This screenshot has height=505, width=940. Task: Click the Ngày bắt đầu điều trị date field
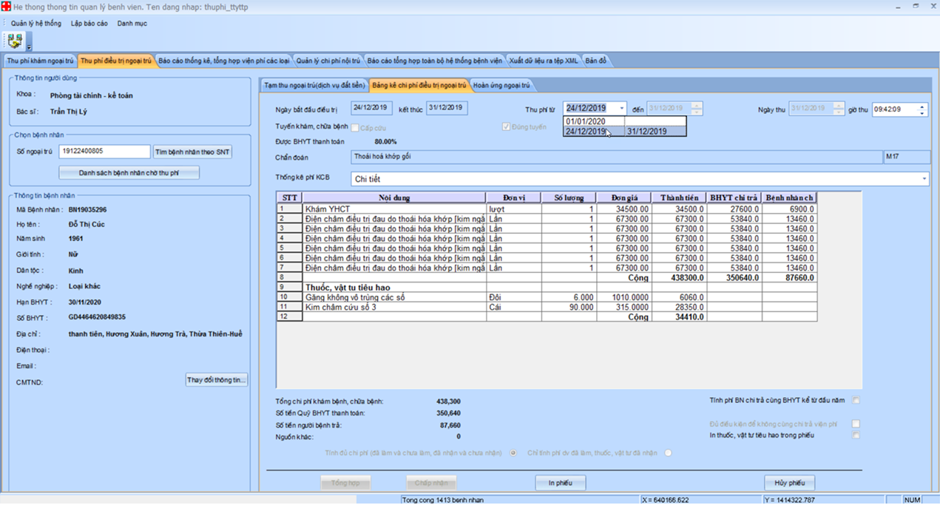pos(371,108)
